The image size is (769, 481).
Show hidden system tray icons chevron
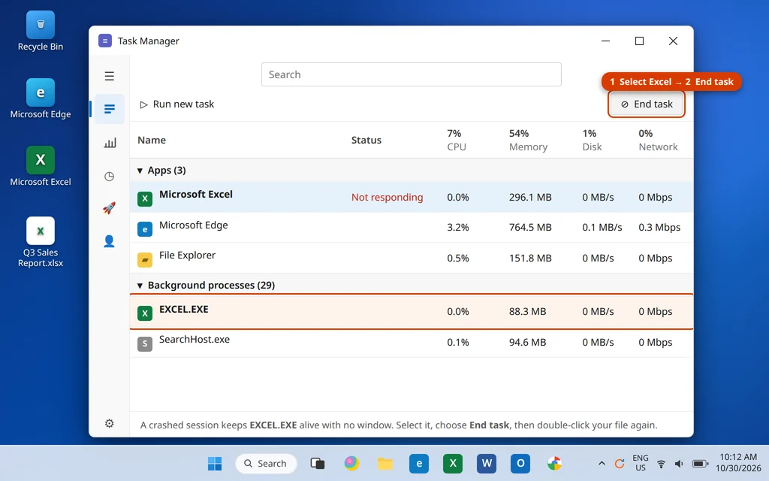pos(602,463)
